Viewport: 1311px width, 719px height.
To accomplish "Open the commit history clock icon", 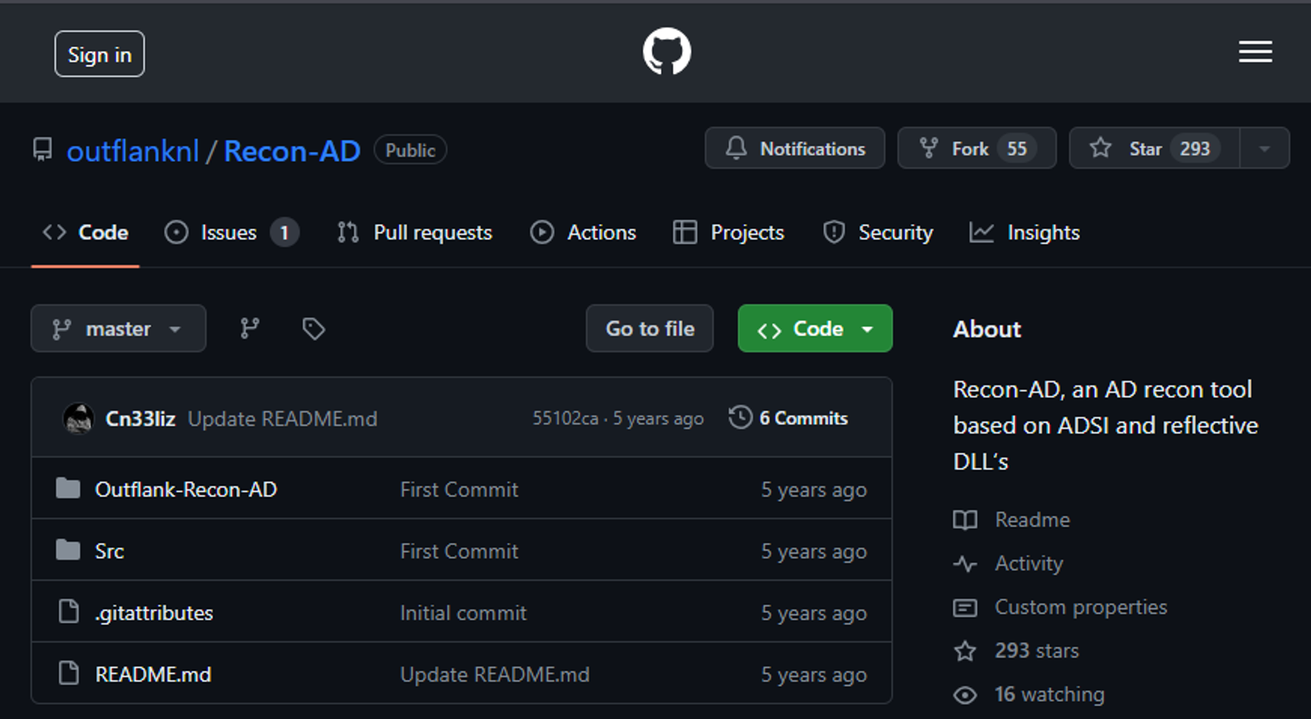I will [x=740, y=418].
